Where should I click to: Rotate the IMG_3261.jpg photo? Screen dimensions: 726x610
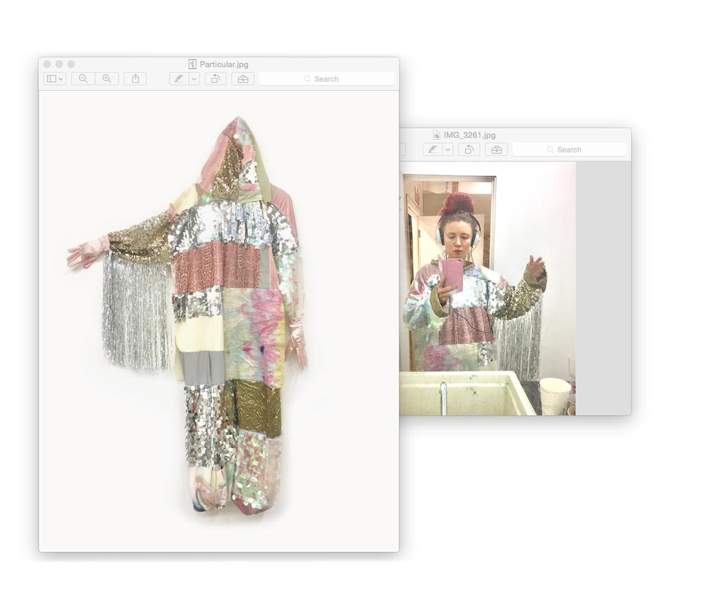tap(469, 149)
